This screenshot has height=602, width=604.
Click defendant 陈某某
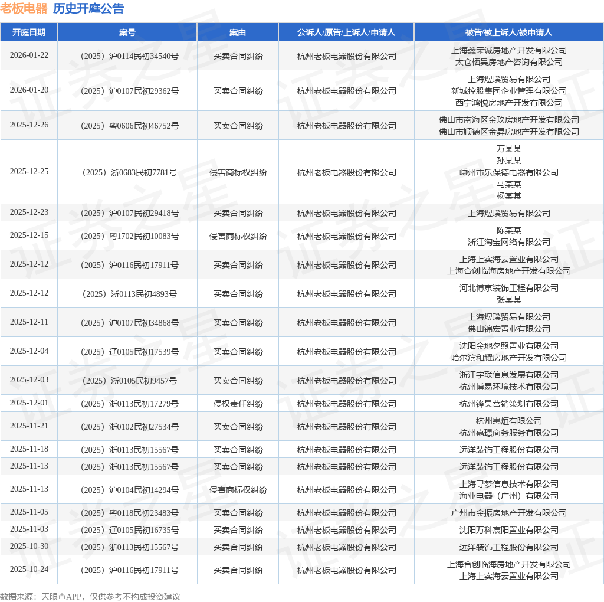[509, 230]
